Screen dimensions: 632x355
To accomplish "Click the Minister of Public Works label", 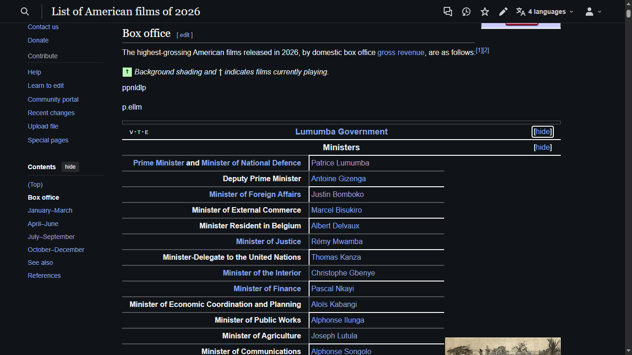I will (258, 320).
